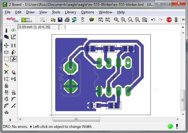
Task: Click the PCB Quote button
Action: [x=27, y=20]
